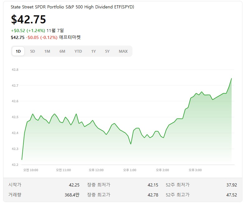Click the 시작가 value 42.25

[74, 185]
